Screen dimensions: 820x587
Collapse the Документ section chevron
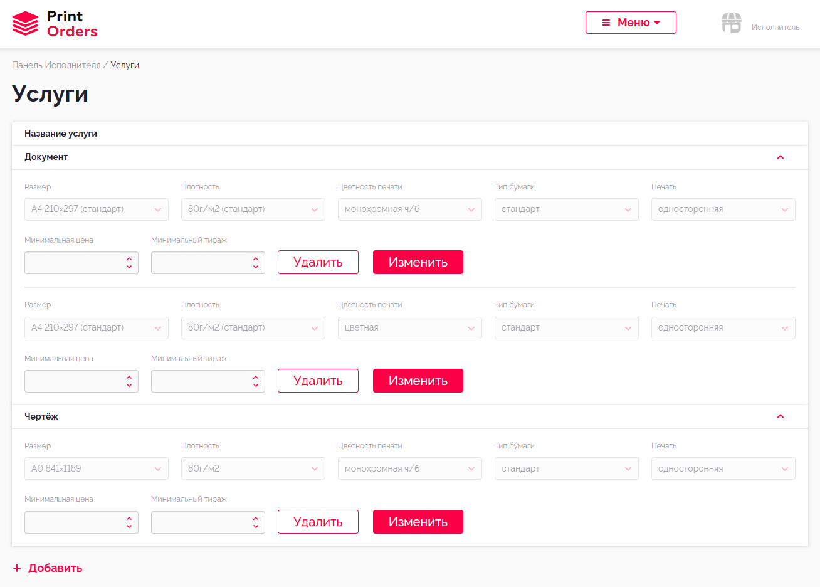[781, 157]
